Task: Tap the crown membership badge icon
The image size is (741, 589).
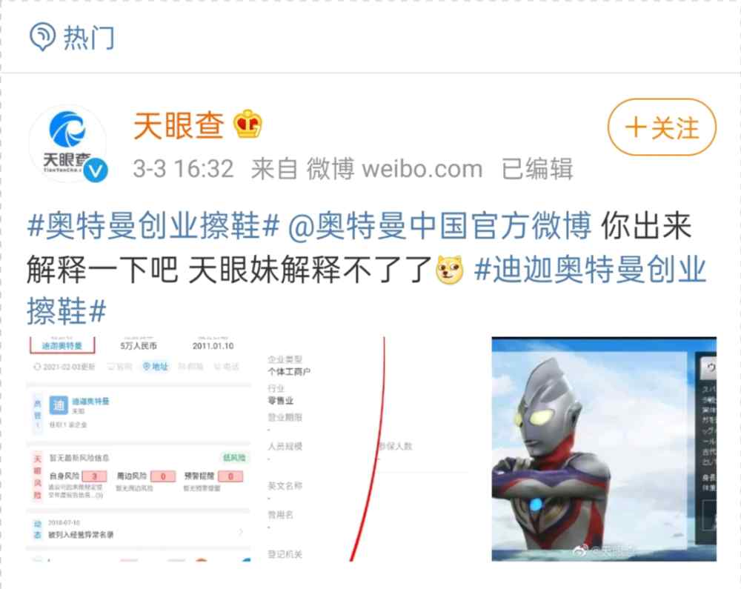Action: 247,124
